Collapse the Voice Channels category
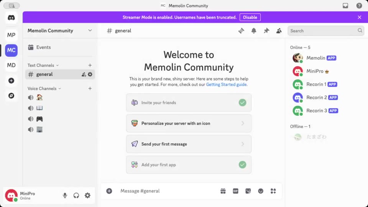This screenshot has height=207, width=368. 44,89
